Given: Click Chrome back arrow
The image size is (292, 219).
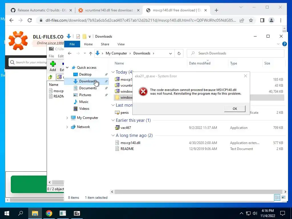Looking at the screenshot, I should coord(11,20).
